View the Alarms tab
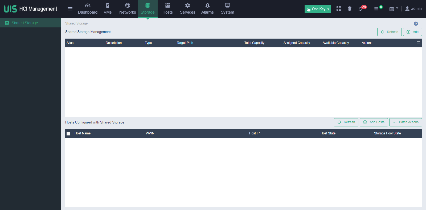This screenshot has height=210, width=426. tap(207, 9)
